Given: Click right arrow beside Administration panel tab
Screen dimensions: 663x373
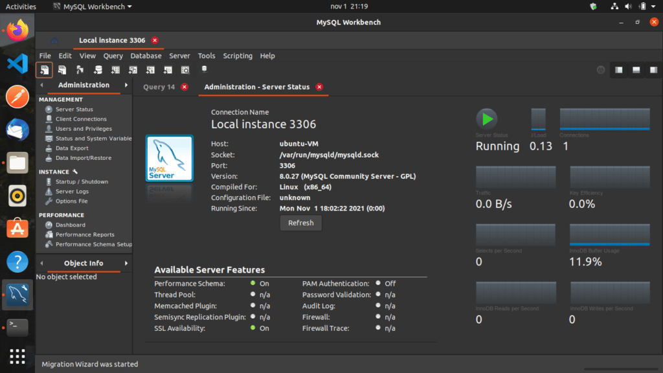Looking at the screenshot, I should (126, 85).
